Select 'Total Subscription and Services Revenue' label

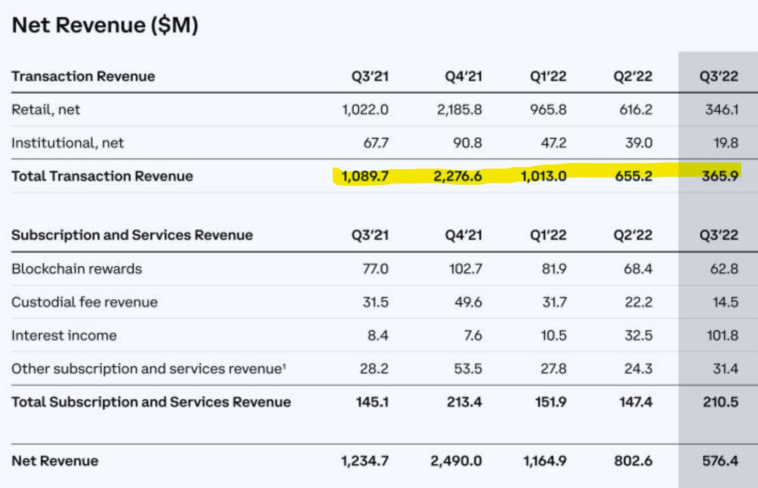click(151, 402)
